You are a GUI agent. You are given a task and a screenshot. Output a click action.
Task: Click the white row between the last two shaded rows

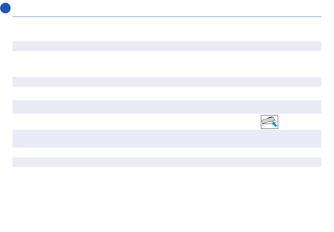(167, 152)
